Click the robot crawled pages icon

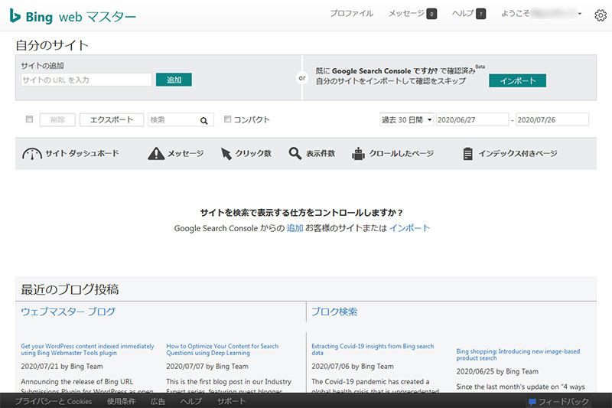click(358, 153)
